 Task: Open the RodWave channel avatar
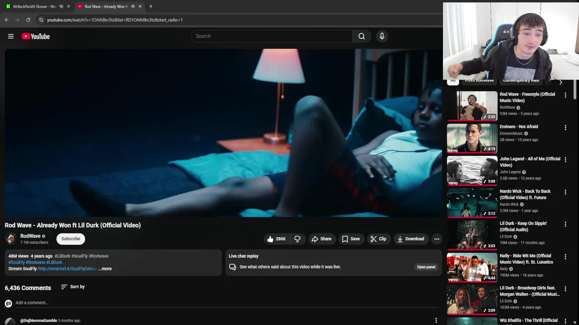point(10,239)
